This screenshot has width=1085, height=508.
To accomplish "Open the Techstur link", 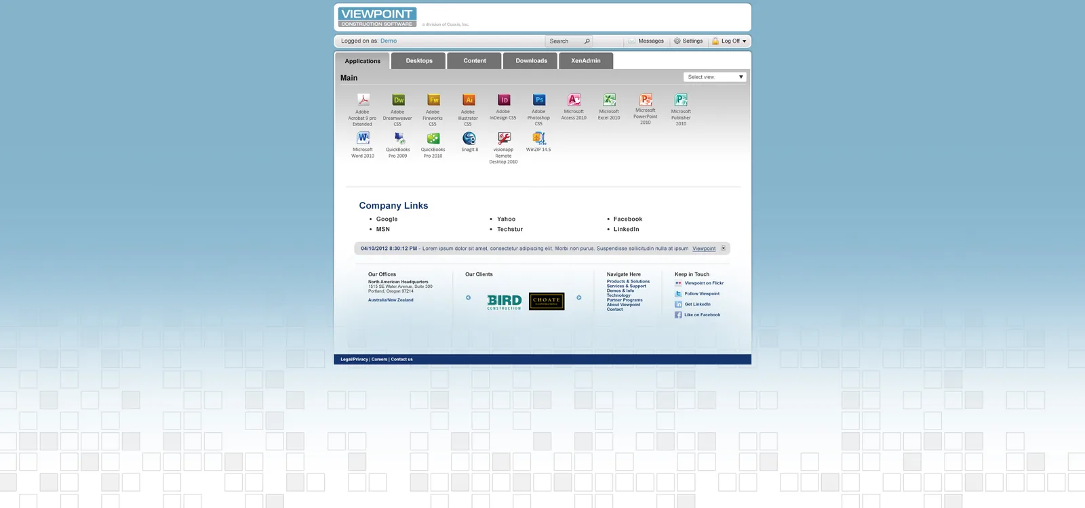I will [510, 230].
